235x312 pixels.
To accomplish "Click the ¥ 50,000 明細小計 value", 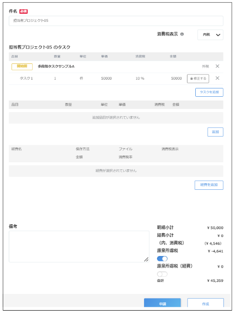I will click(x=215, y=228).
